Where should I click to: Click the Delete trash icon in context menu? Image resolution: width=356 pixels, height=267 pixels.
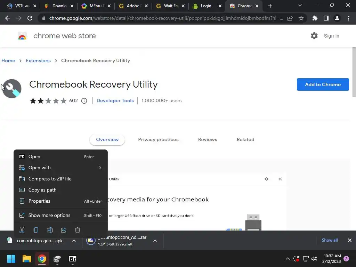point(78,230)
